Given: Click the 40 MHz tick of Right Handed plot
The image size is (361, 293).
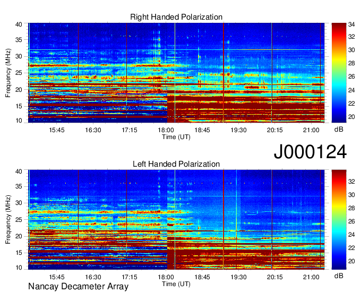Looking at the screenshot, I should (x=19, y=24).
